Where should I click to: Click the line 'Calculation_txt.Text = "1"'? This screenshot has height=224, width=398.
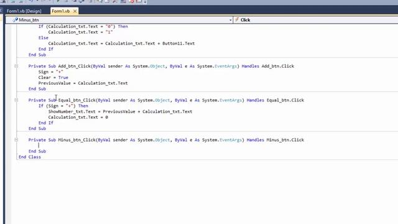pyautogui.click(x=80, y=32)
